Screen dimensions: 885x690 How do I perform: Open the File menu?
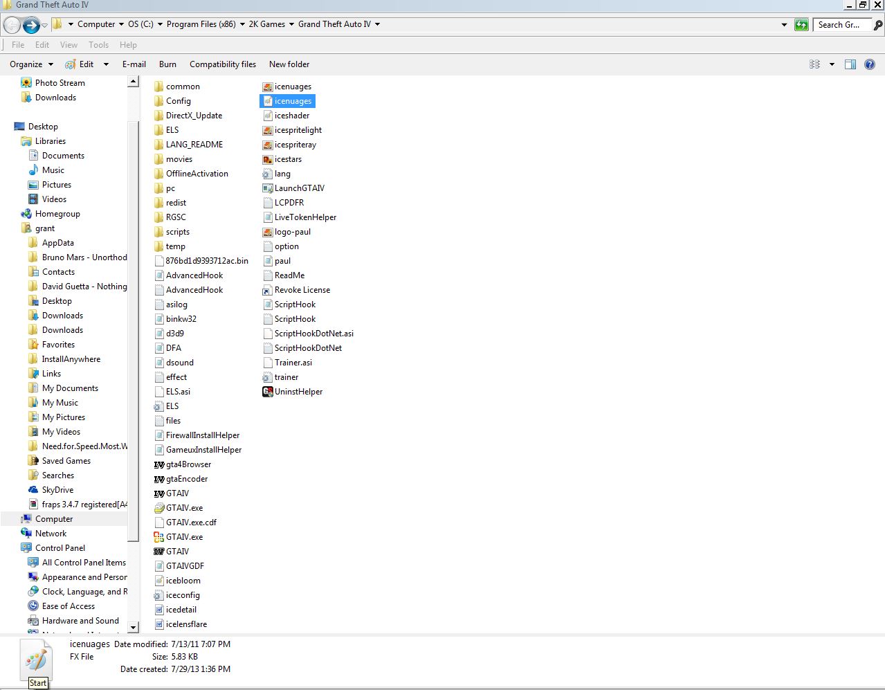pos(18,45)
